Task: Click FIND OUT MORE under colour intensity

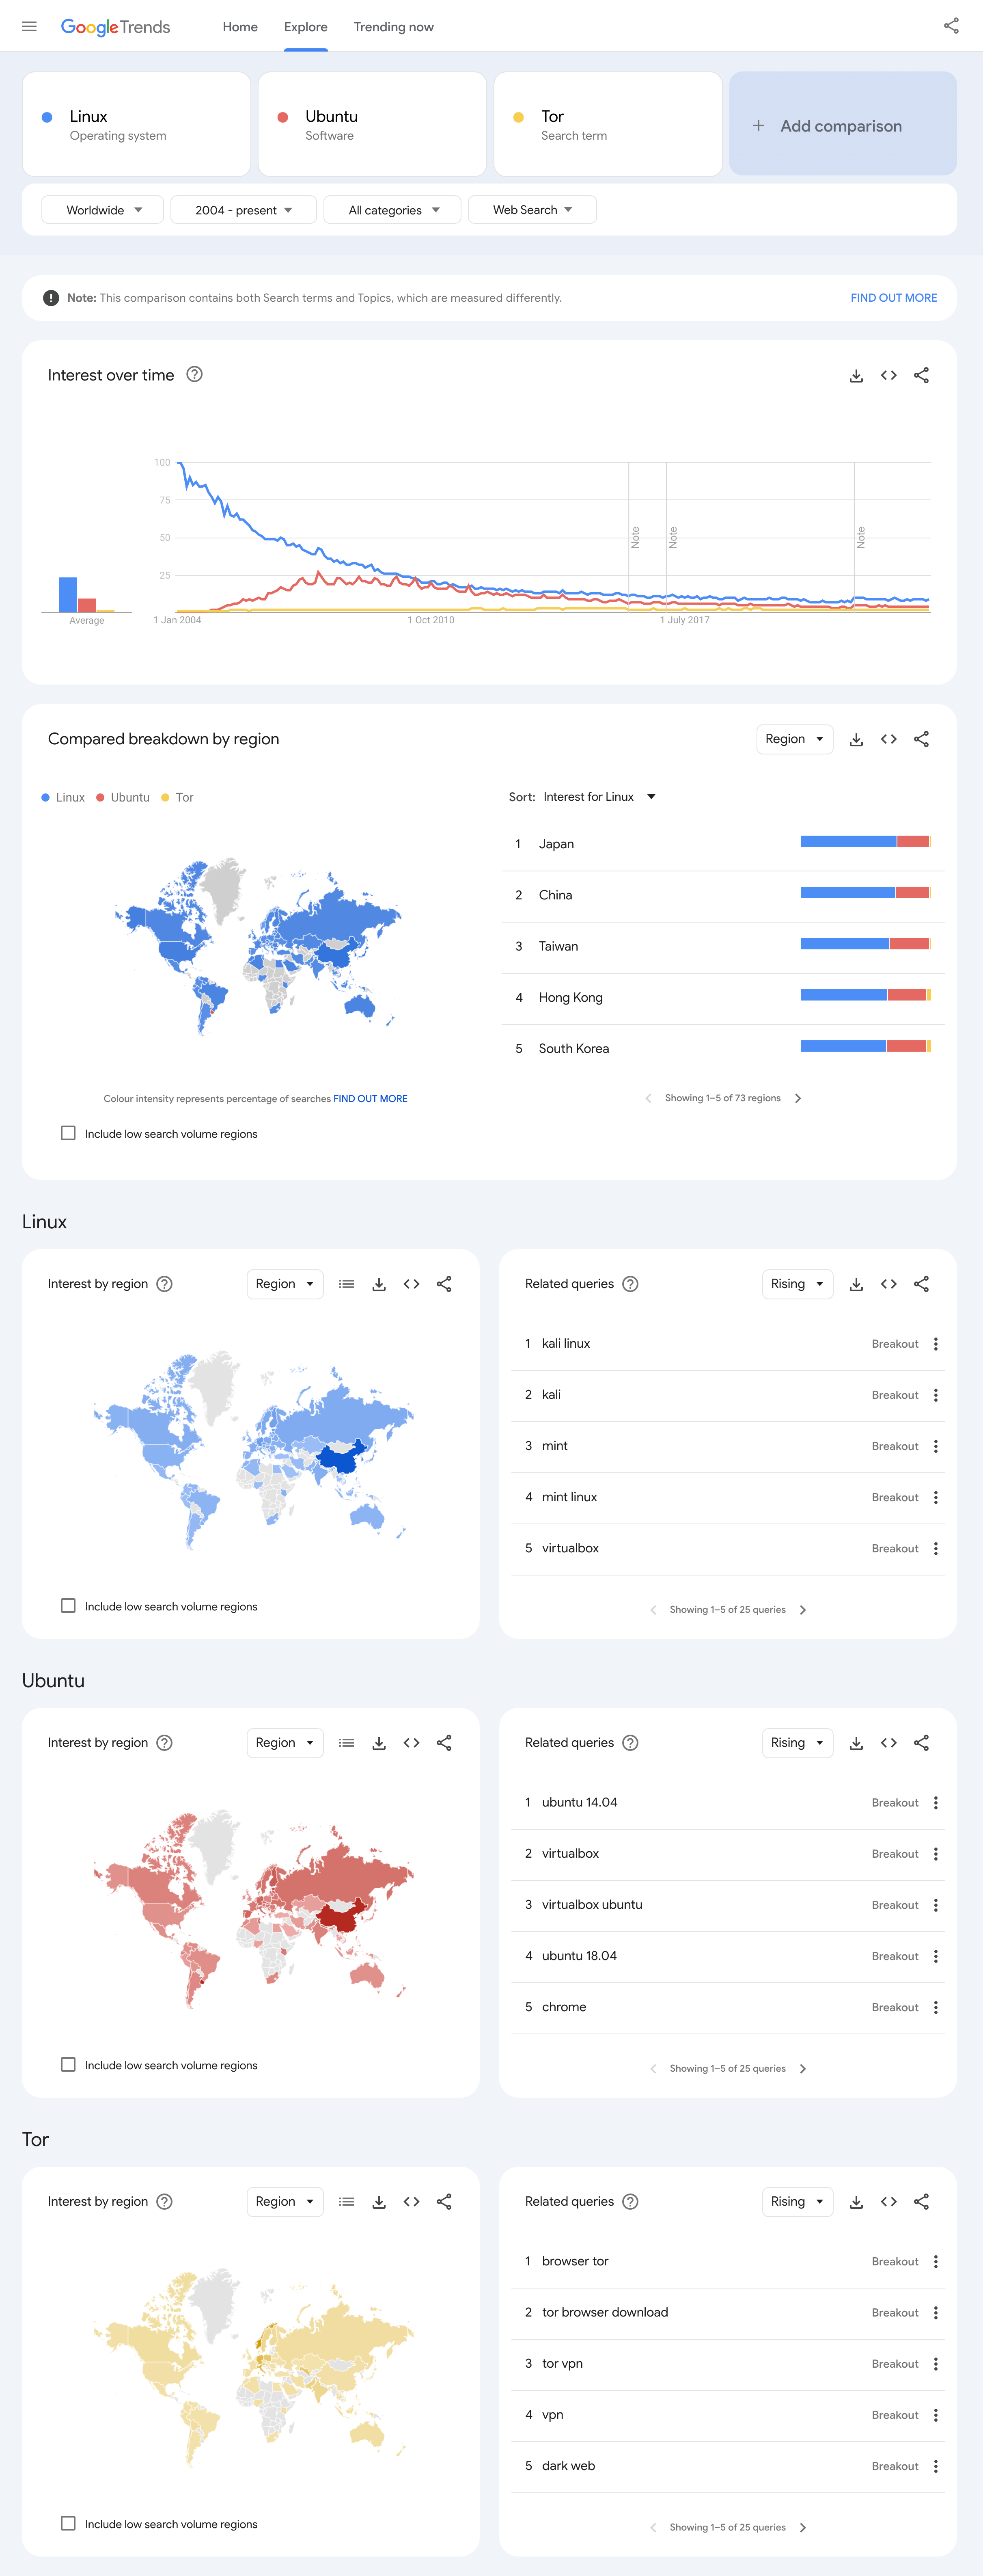Action: (x=370, y=1099)
